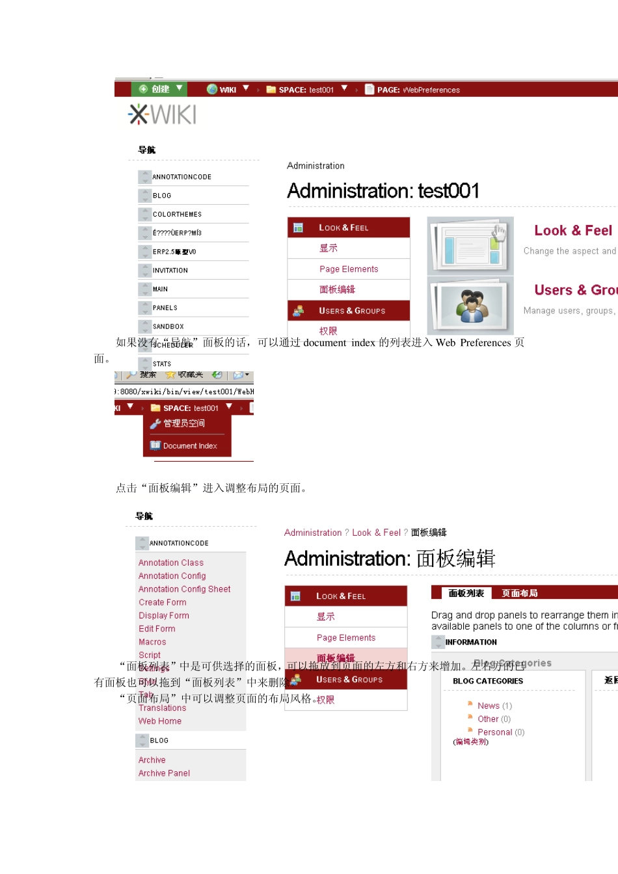Viewport: 618px width, 874px height.
Task: Expand the MAIN navigation space
Action: click(144, 289)
